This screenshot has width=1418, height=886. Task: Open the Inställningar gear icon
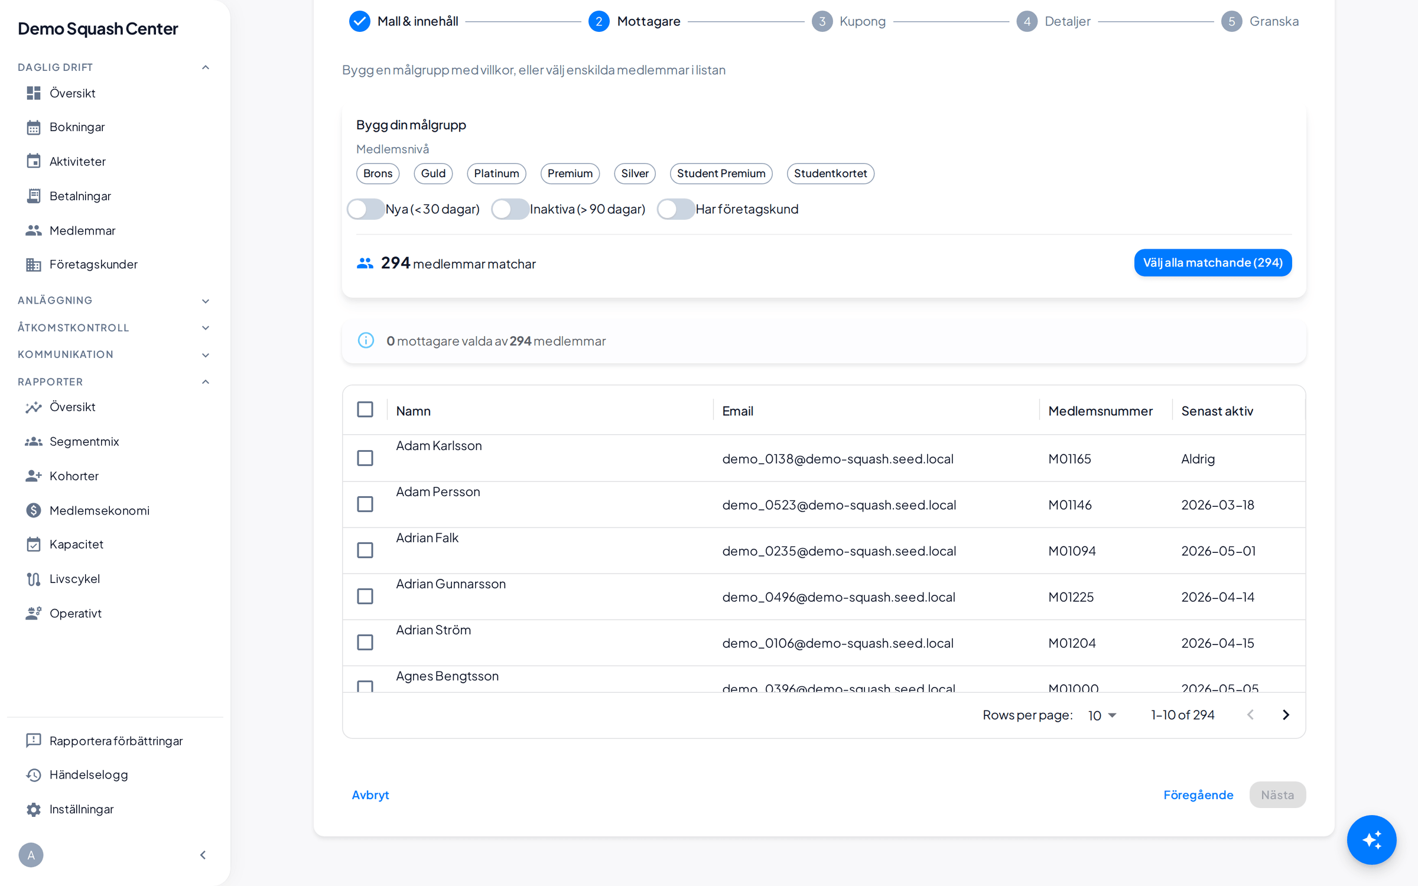34,809
